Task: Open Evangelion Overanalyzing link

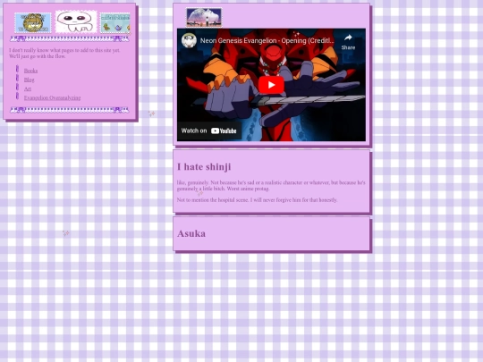Action: 53,98
